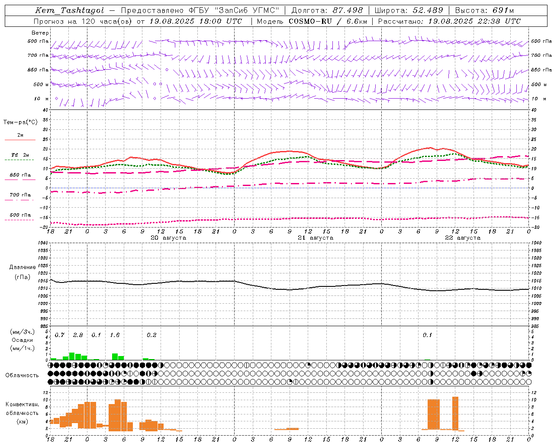This screenshot has width=554, height=443.
Task: Click the (мм/3ч.) precipitation unit label
Action: click(23, 332)
